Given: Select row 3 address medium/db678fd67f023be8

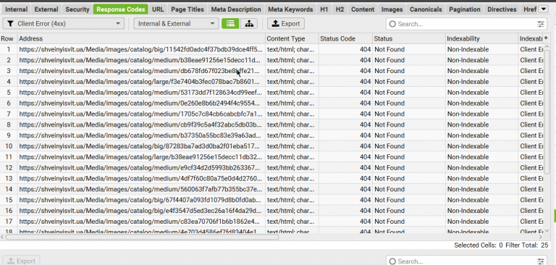Looking at the screenshot, I should coord(141,71).
